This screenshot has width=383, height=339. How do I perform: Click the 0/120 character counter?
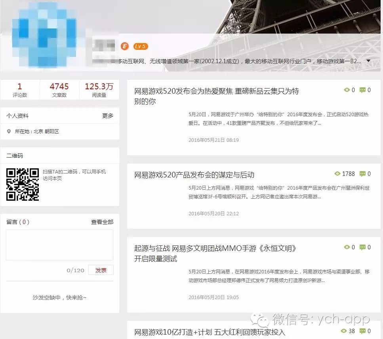point(75,270)
